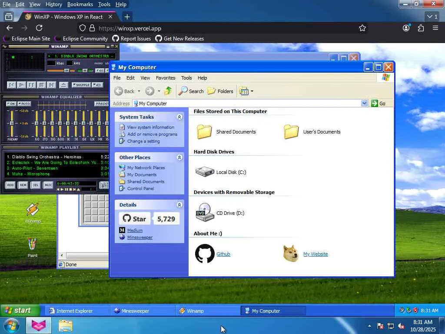Open Tools menu in My Computer
Image resolution: width=445 pixels, height=334 pixels.
click(186, 78)
